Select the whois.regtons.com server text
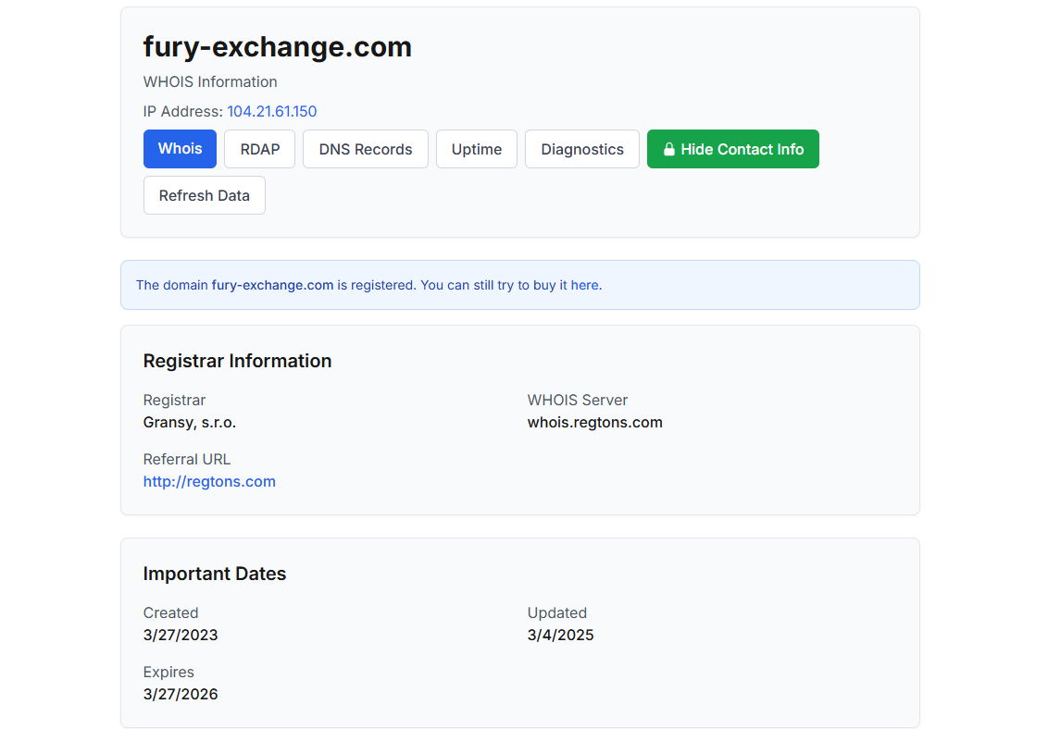 pyautogui.click(x=594, y=423)
